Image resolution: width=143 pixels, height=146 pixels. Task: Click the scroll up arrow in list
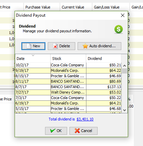[x=124, y=66]
